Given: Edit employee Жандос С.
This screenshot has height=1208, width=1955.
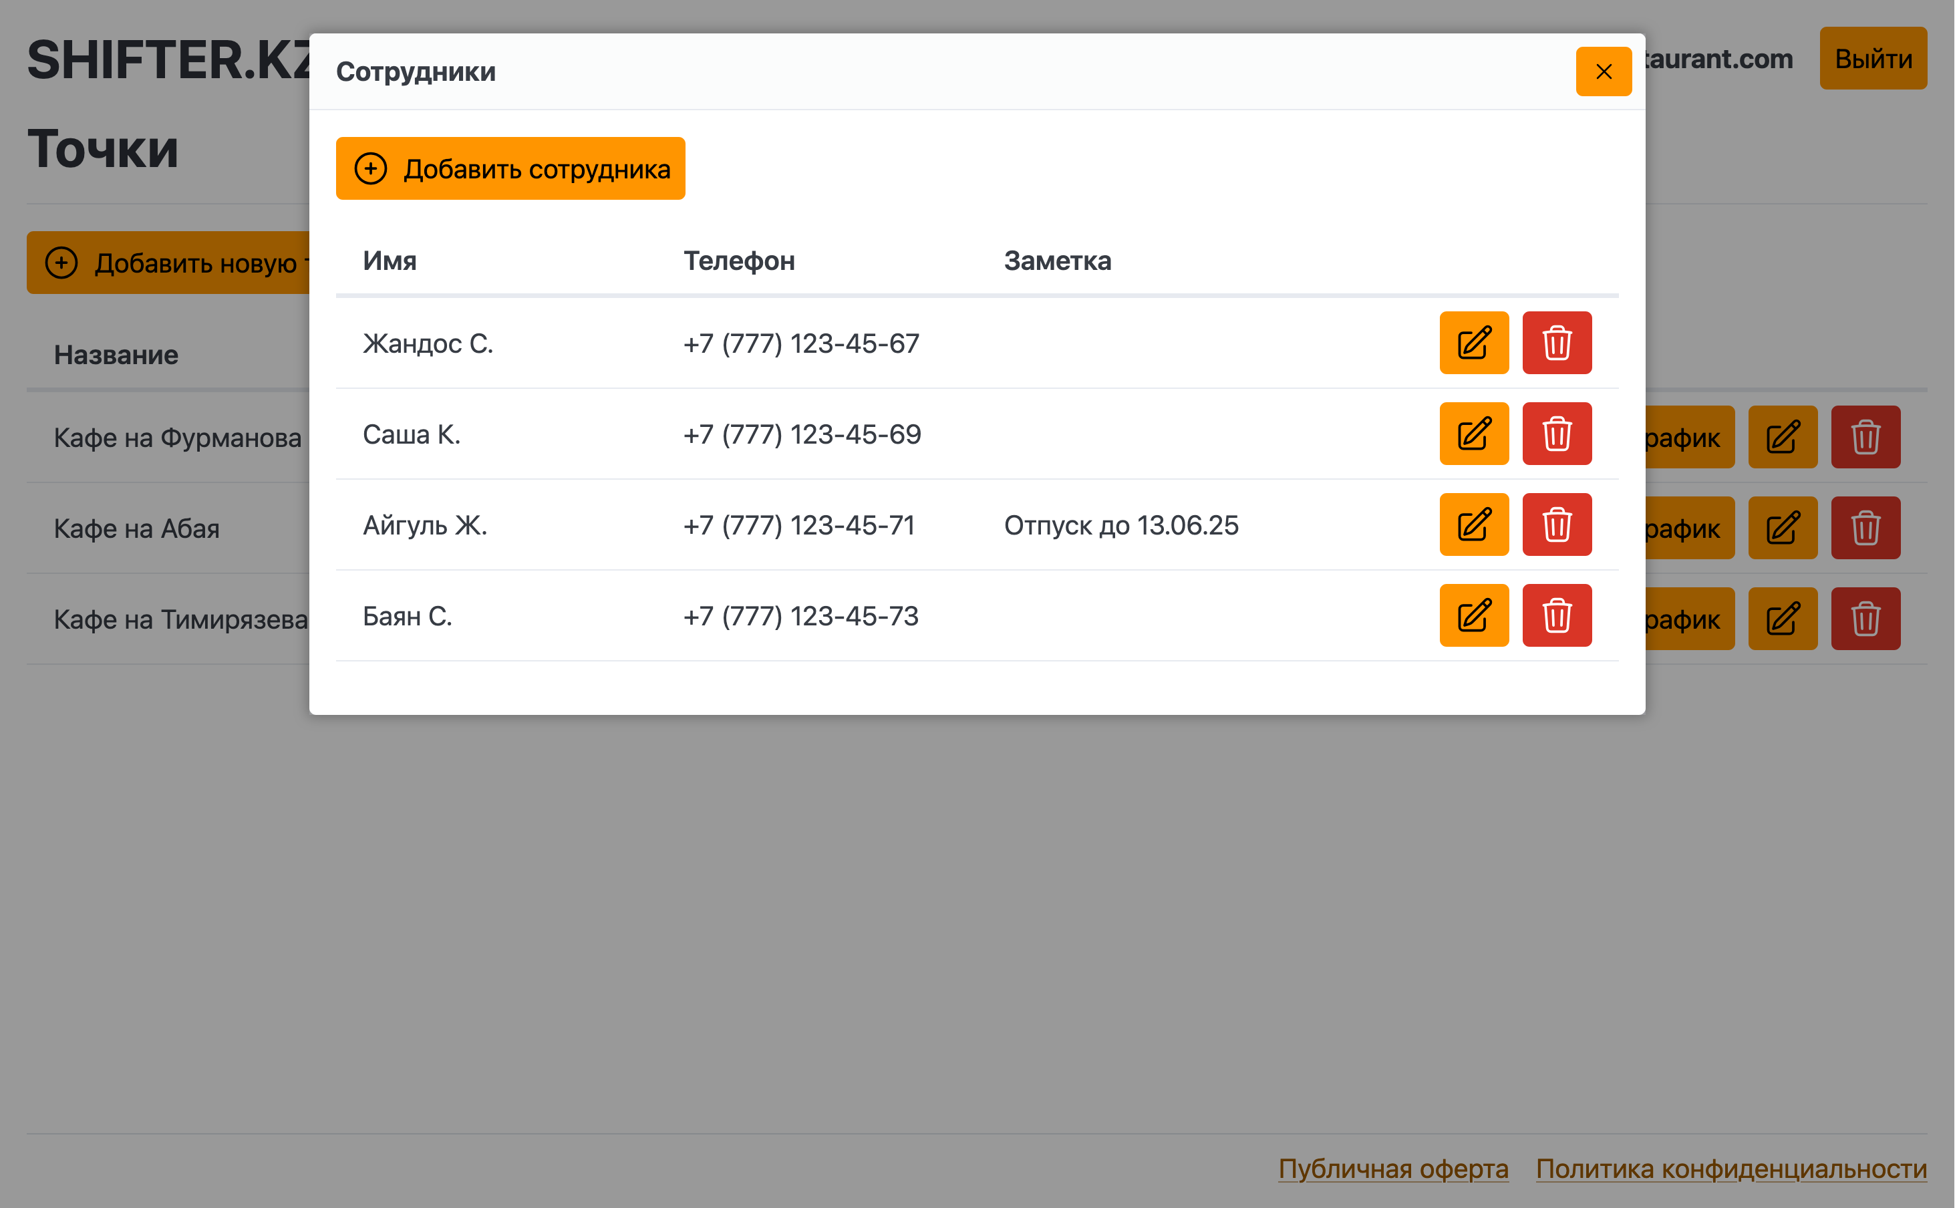Looking at the screenshot, I should tap(1473, 343).
